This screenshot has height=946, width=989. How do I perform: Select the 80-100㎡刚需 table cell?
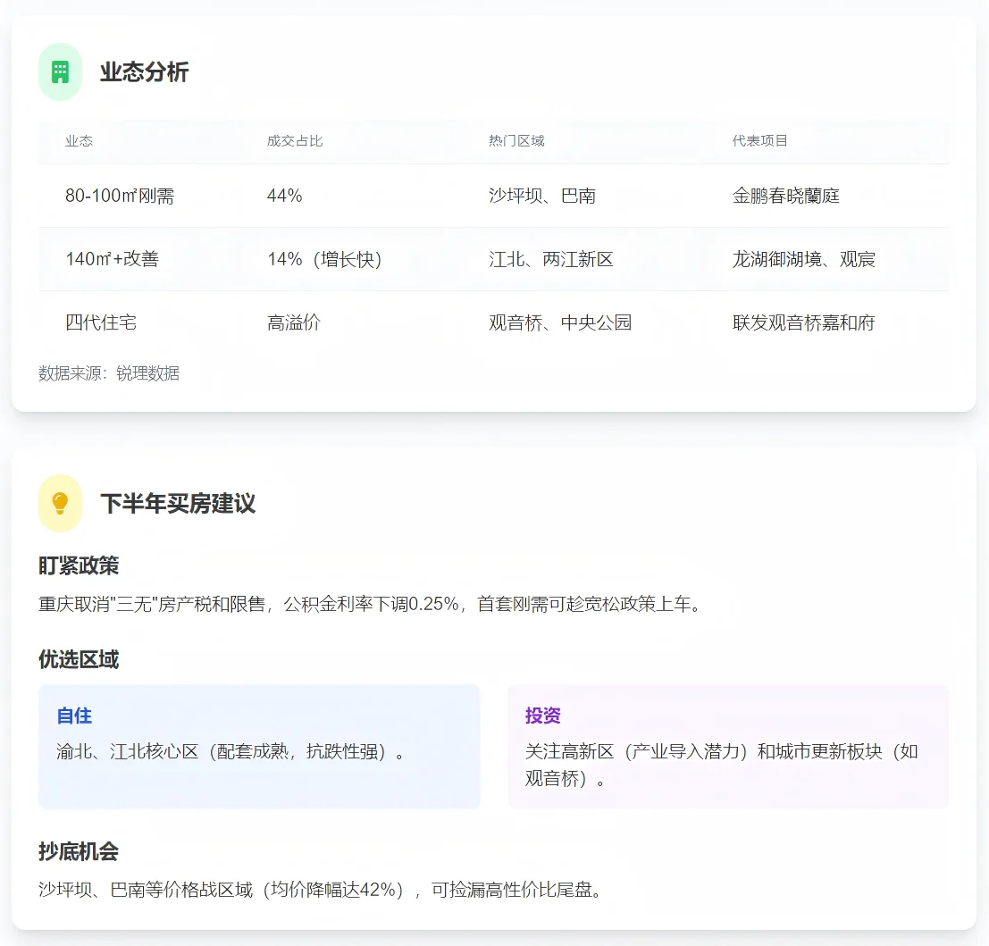(120, 196)
